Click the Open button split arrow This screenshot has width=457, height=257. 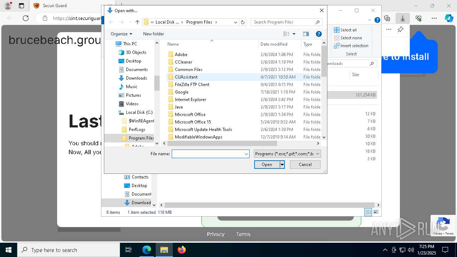pos(282,165)
